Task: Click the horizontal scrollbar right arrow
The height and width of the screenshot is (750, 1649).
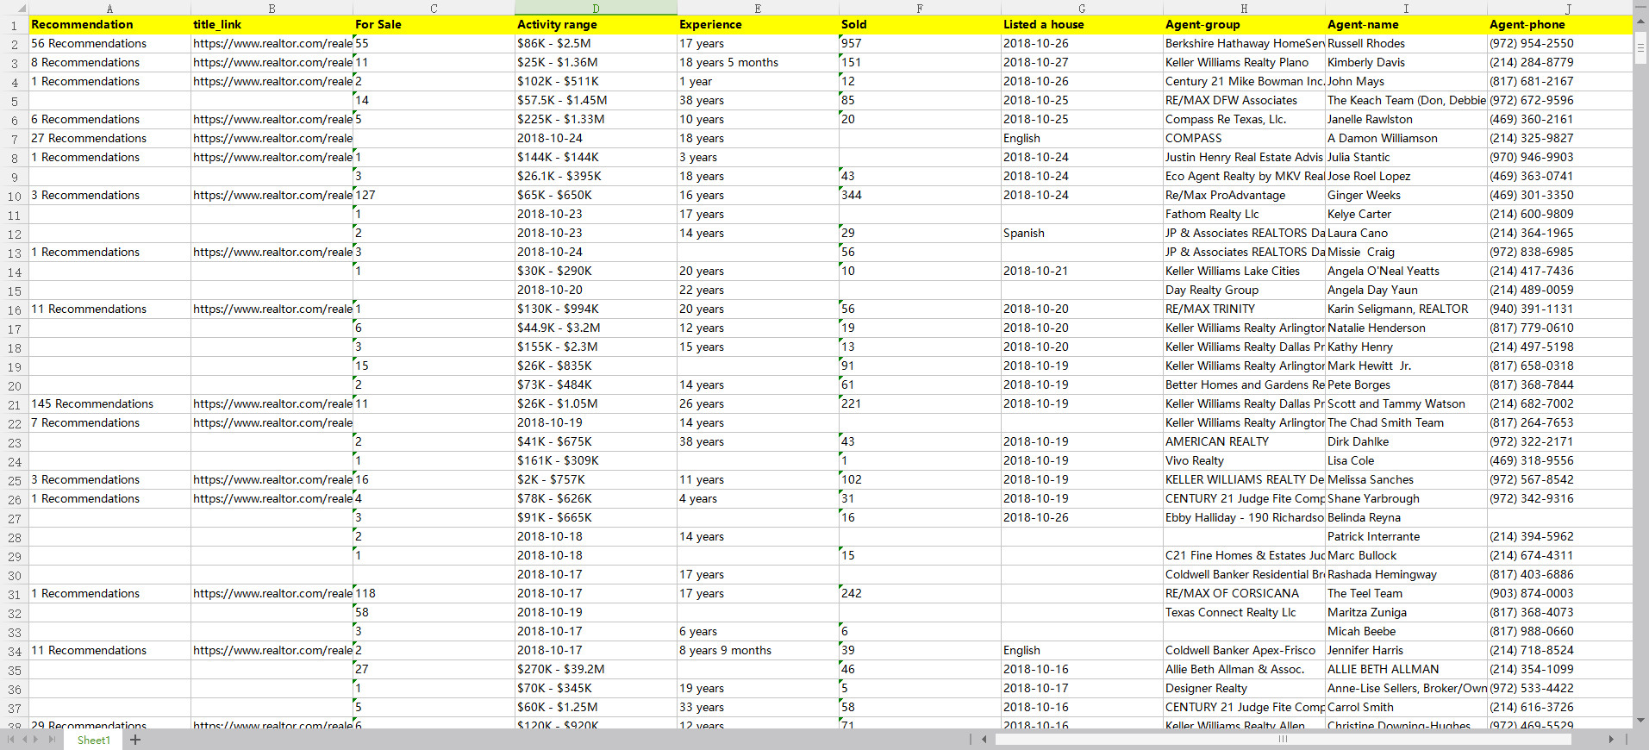Action: point(1611,740)
